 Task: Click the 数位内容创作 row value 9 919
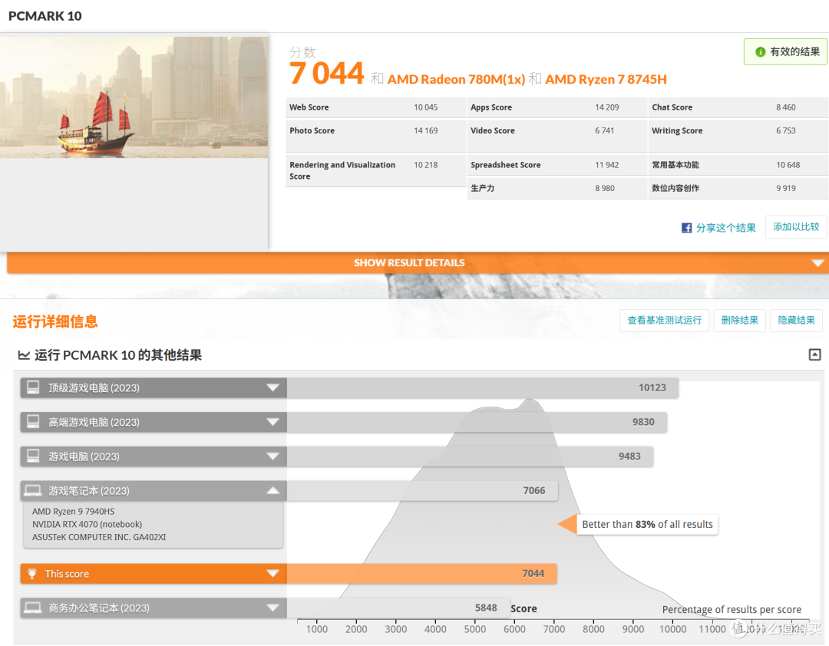pos(786,188)
